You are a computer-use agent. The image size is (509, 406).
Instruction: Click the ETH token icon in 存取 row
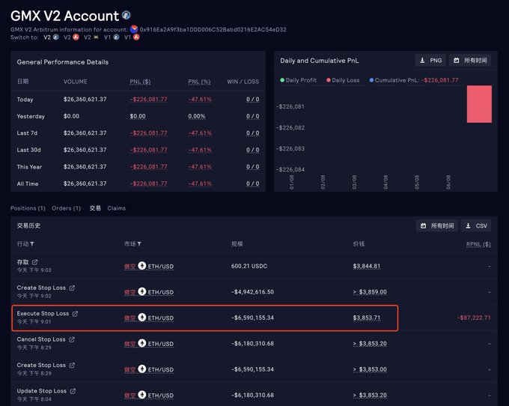tap(142, 266)
